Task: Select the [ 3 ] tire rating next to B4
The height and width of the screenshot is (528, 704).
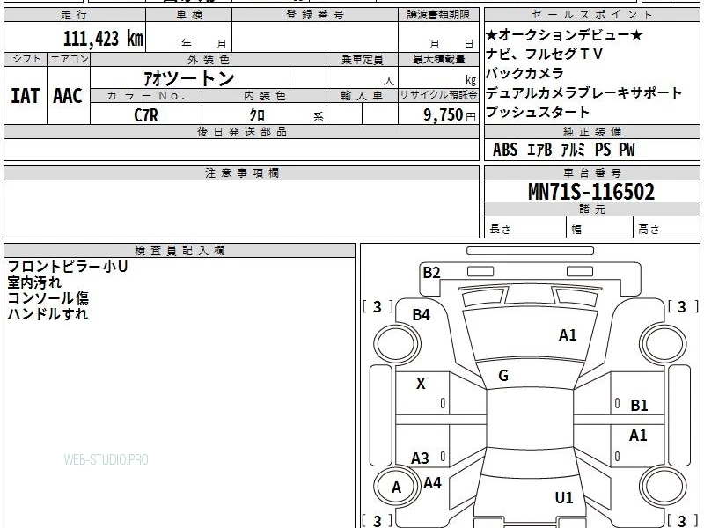Action: point(378,306)
